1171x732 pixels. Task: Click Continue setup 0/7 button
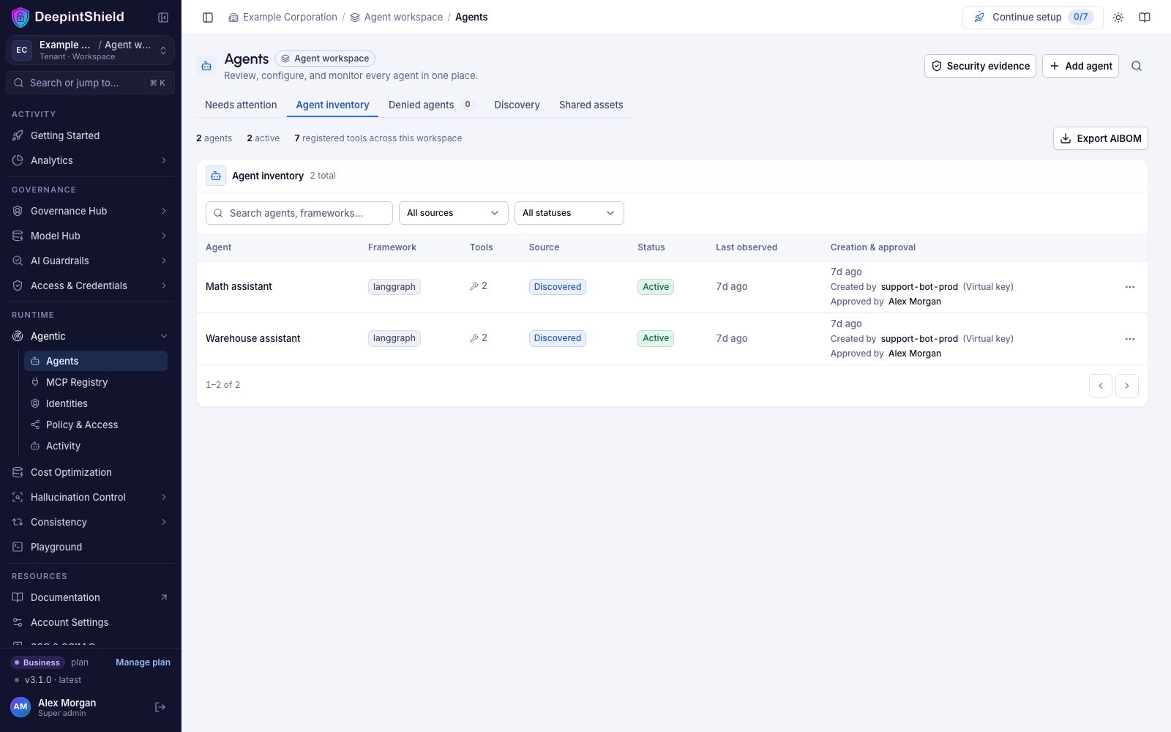(1033, 17)
